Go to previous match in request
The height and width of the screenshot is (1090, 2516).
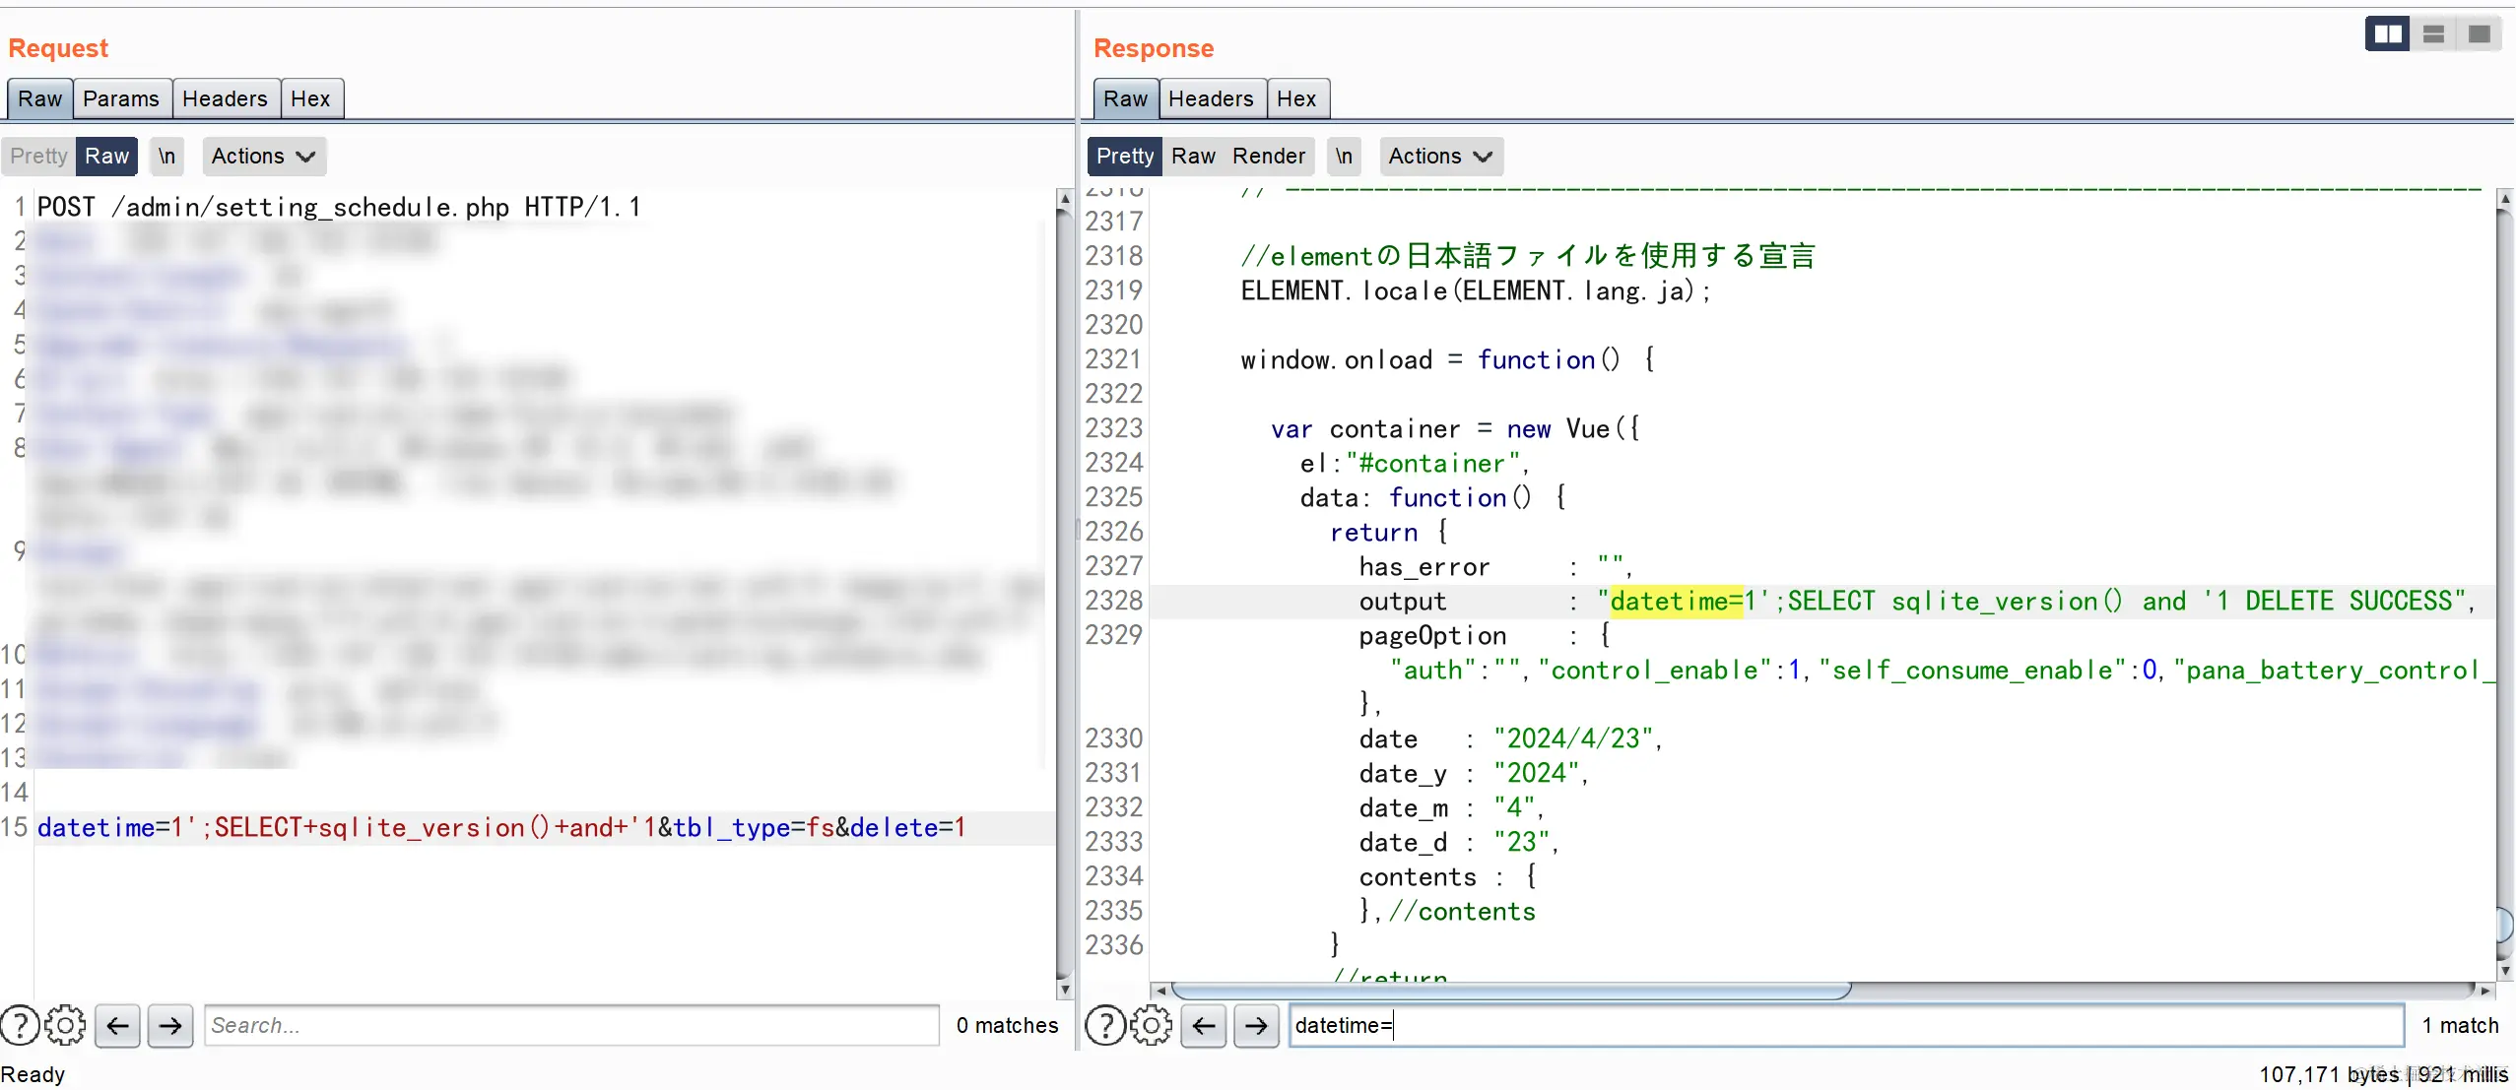click(x=118, y=1025)
